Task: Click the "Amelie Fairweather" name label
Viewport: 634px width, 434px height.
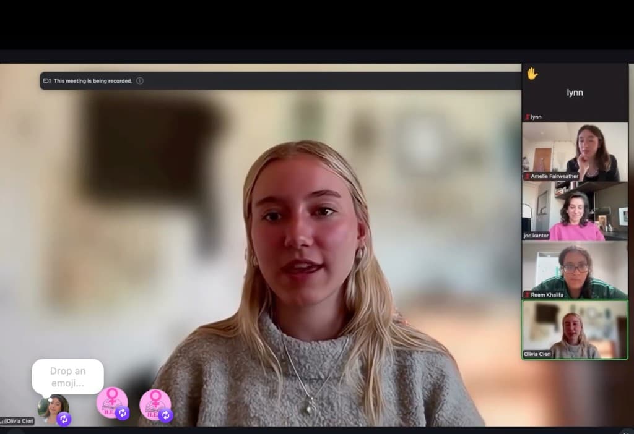Action: click(x=554, y=176)
